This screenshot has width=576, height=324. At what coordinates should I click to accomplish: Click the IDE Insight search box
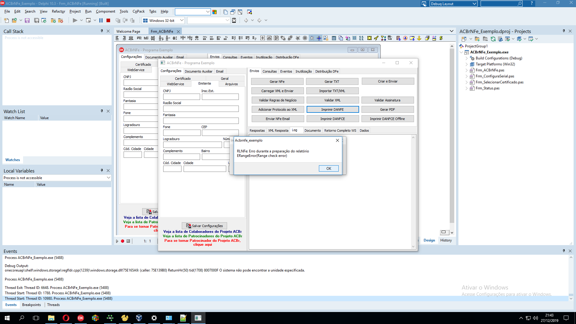[501, 4]
